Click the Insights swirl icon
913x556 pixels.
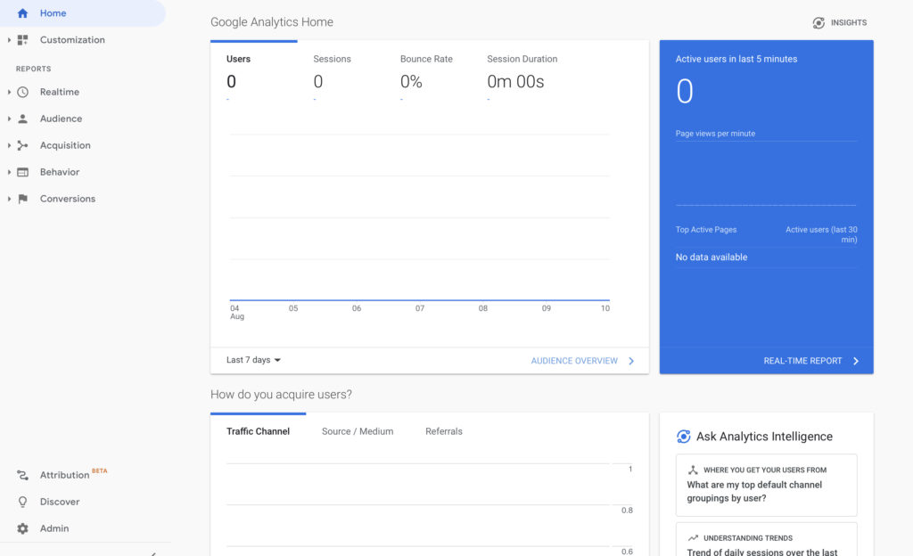click(818, 22)
